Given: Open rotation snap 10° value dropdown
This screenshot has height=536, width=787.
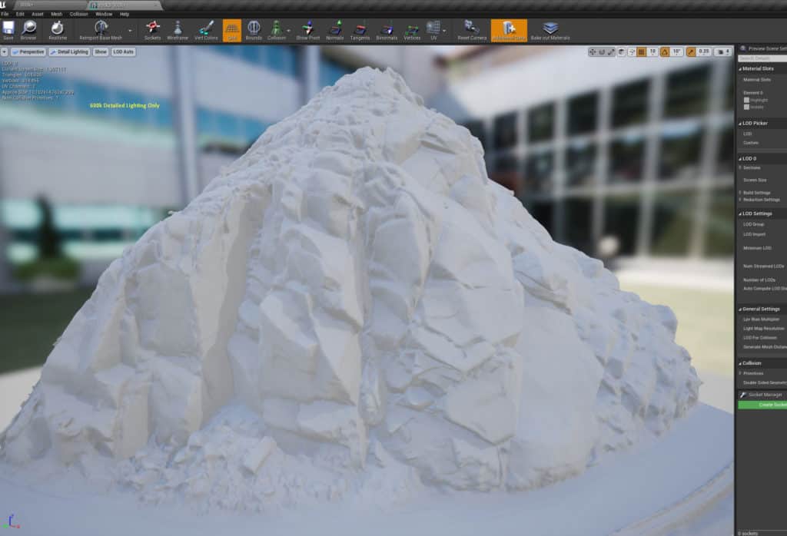Looking at the screenshot, I should coord(676,51).
